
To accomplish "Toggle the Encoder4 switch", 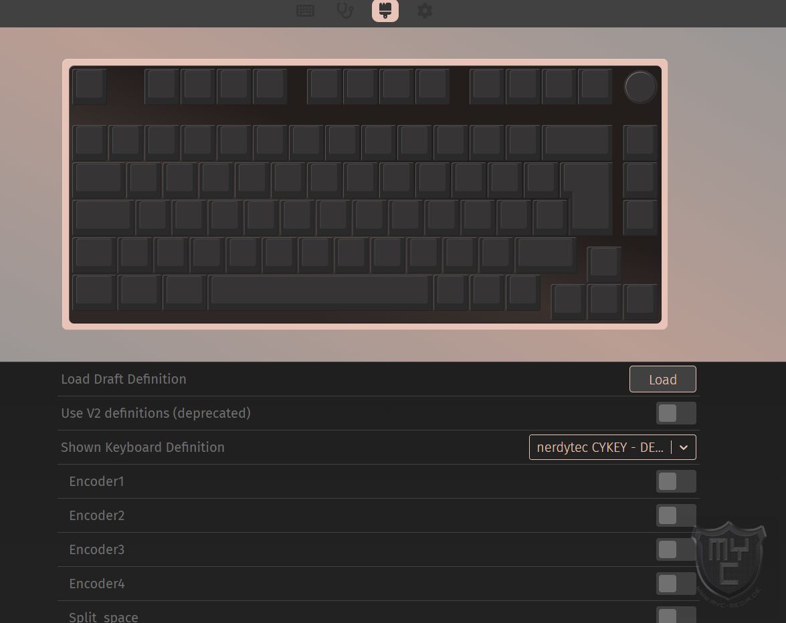I will (676, 584).
